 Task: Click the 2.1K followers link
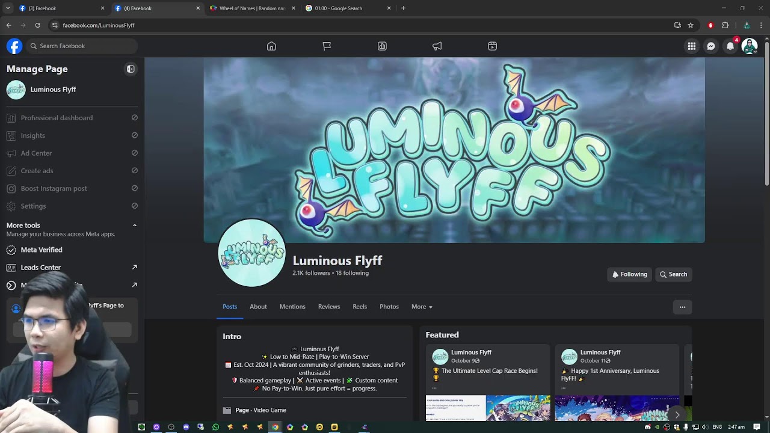[x=311, y=273]
